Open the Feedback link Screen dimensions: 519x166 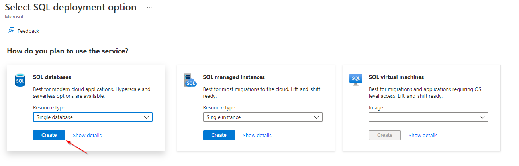(x=28, y=31)
